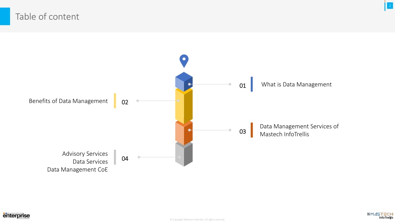Click the number 03 label
Image resolution: width=395 pixels, height=222 pixels.
coord(243,132)
